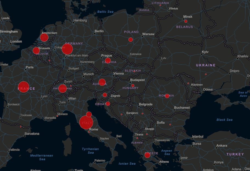Screen dimensions: 250x171
Task: Select the red circle on Croatia label
Action: [108, 104]
